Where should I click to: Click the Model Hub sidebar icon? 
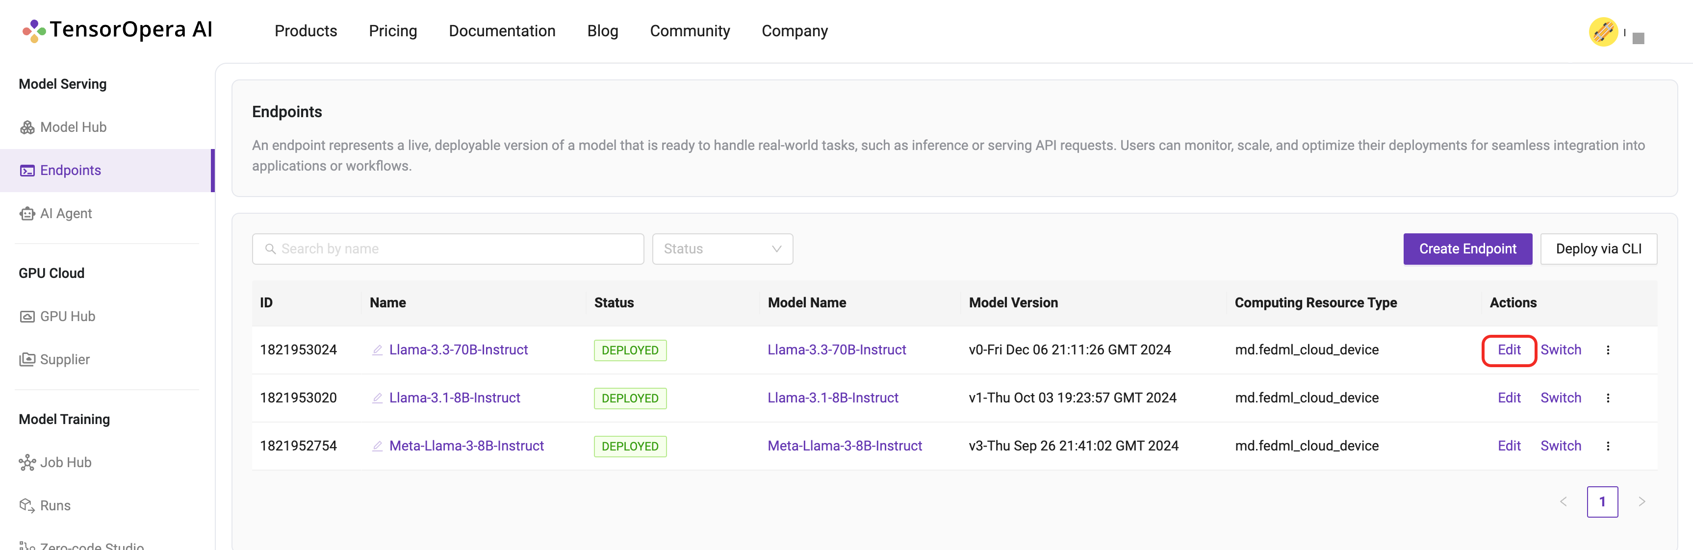click(x=27, y=127)
